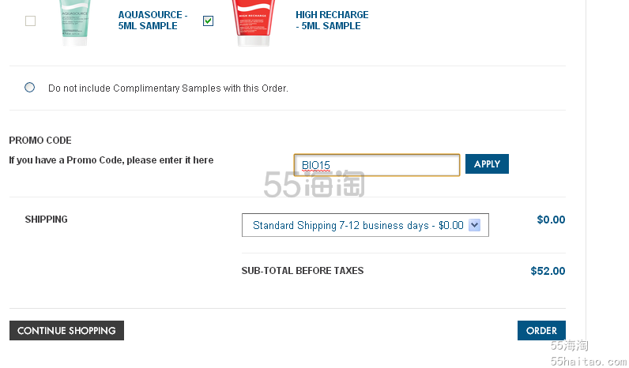Check the Aquasource 5ML sample checkbox
The image size is (629, 368).
pos(30,21)
